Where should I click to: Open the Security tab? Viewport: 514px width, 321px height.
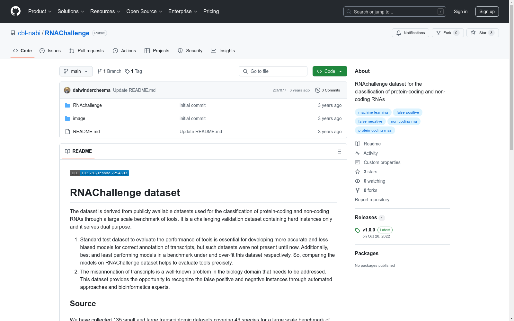click(190, 51)
